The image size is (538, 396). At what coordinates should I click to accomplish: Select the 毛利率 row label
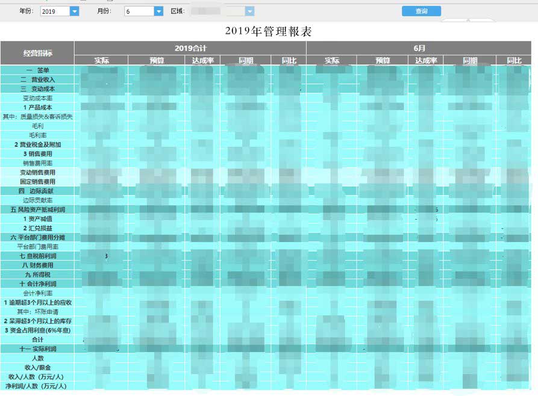(37, 135)
